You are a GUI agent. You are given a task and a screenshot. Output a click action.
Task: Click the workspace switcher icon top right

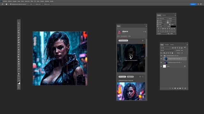point(201,4)
